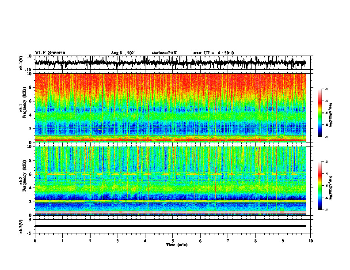Click the "Time (min)" axis title

[177, 245]
